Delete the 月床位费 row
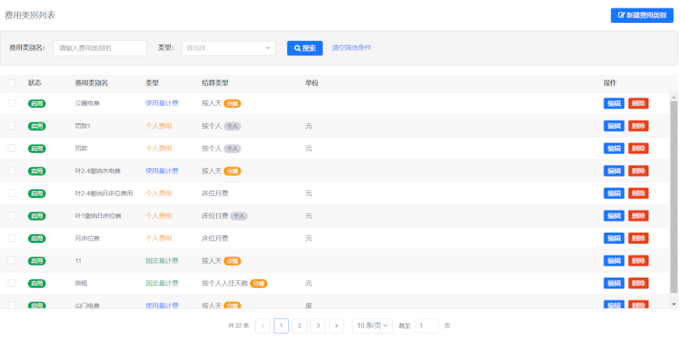 click(x=638, y=239)
